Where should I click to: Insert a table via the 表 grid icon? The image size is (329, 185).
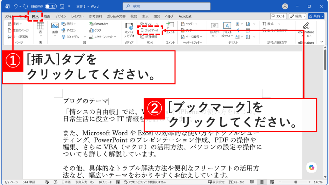point(40,26)
